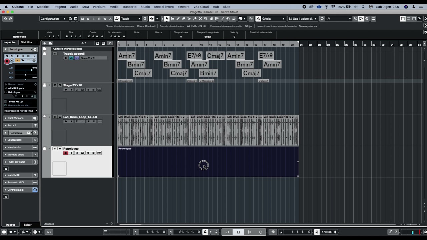Toggle Iterative Quantize on/off

click(355, 19)
